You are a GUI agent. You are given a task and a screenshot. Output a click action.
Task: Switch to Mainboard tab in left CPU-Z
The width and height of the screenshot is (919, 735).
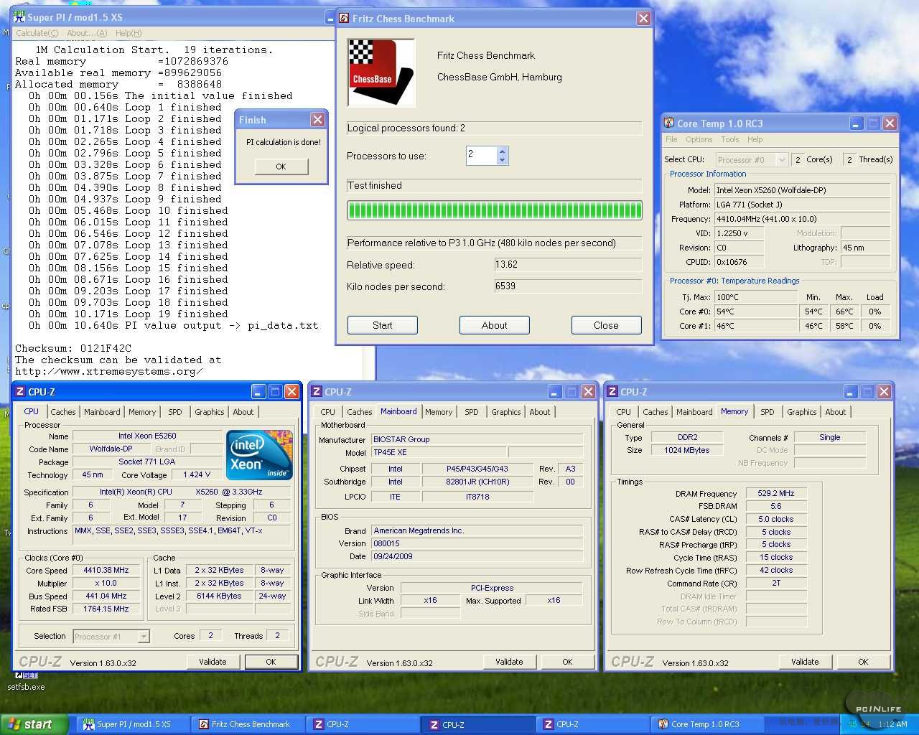pos(102,412)
